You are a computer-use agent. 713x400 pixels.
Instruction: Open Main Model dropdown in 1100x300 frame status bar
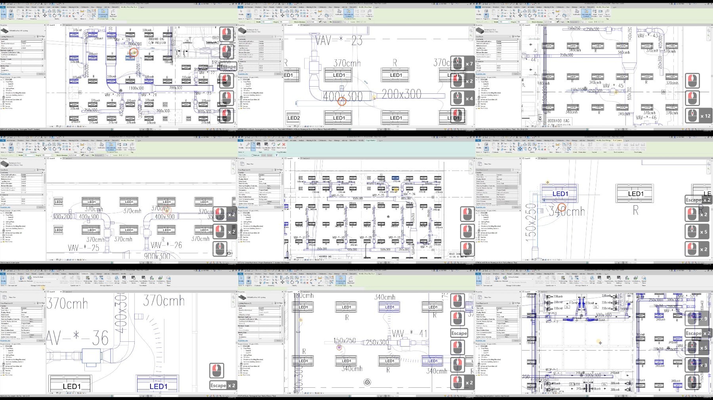pyautogui.click(x=165, y=129)
